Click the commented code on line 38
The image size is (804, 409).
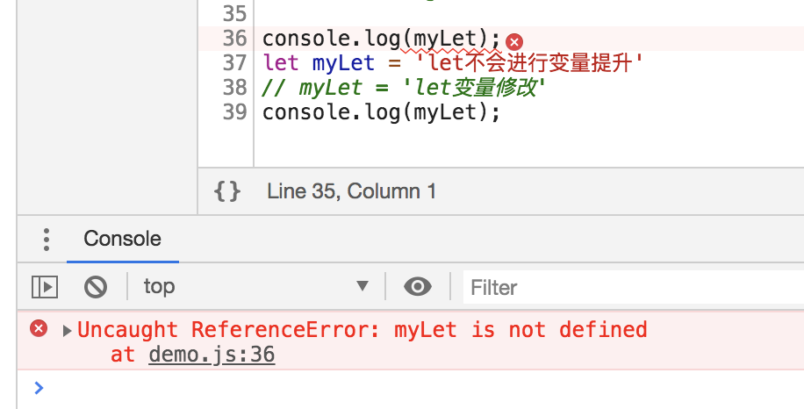[403, 88]
